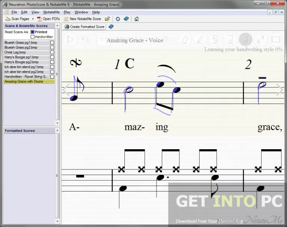Viewport: 287px width, 227px height.
Task: Click the diagonal expand arrows icon
Action: click(260, 39)
